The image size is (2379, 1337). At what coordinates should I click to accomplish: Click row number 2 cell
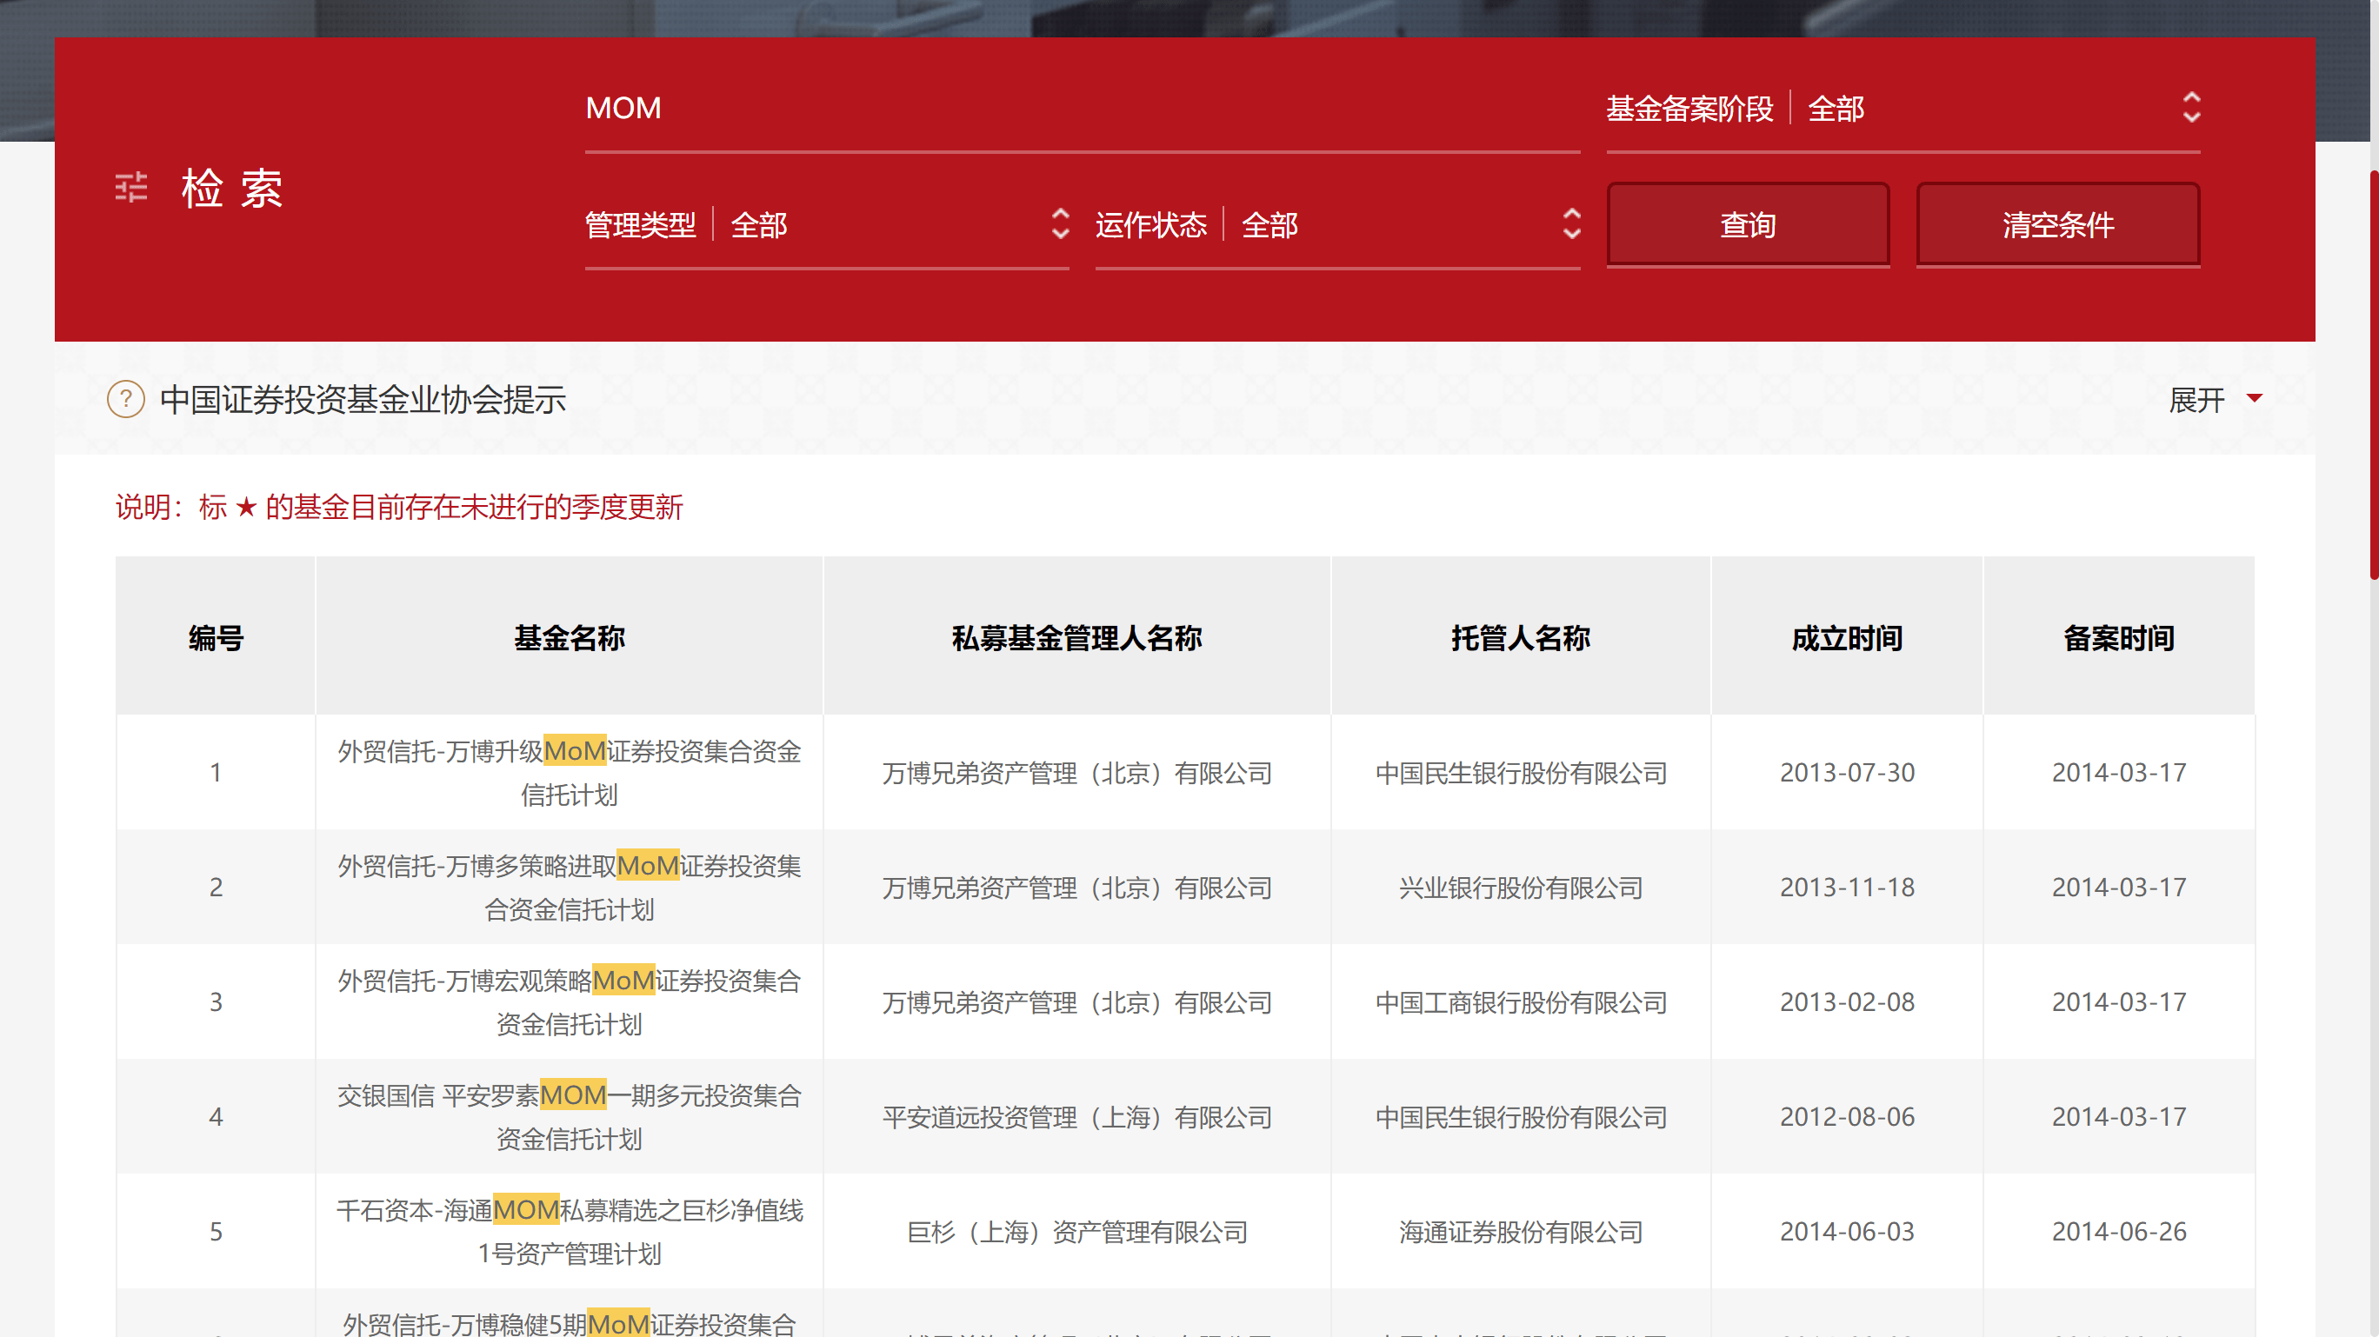(x=215, y=887)
